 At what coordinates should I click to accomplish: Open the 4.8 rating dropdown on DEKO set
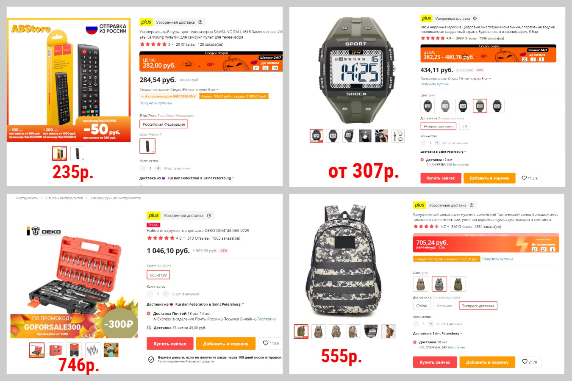point(180,238)
